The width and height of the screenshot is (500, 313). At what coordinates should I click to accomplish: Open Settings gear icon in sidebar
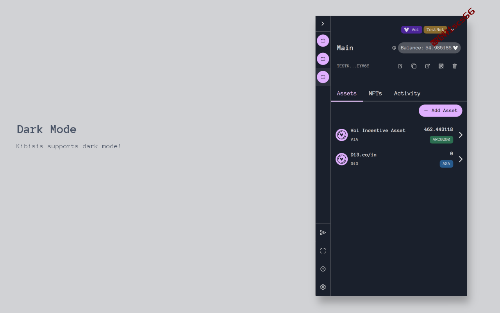pos(323,287)
